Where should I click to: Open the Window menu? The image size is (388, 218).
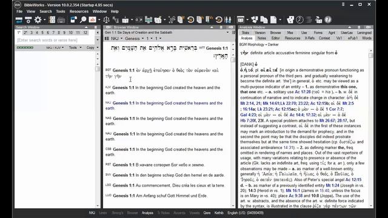99,12
